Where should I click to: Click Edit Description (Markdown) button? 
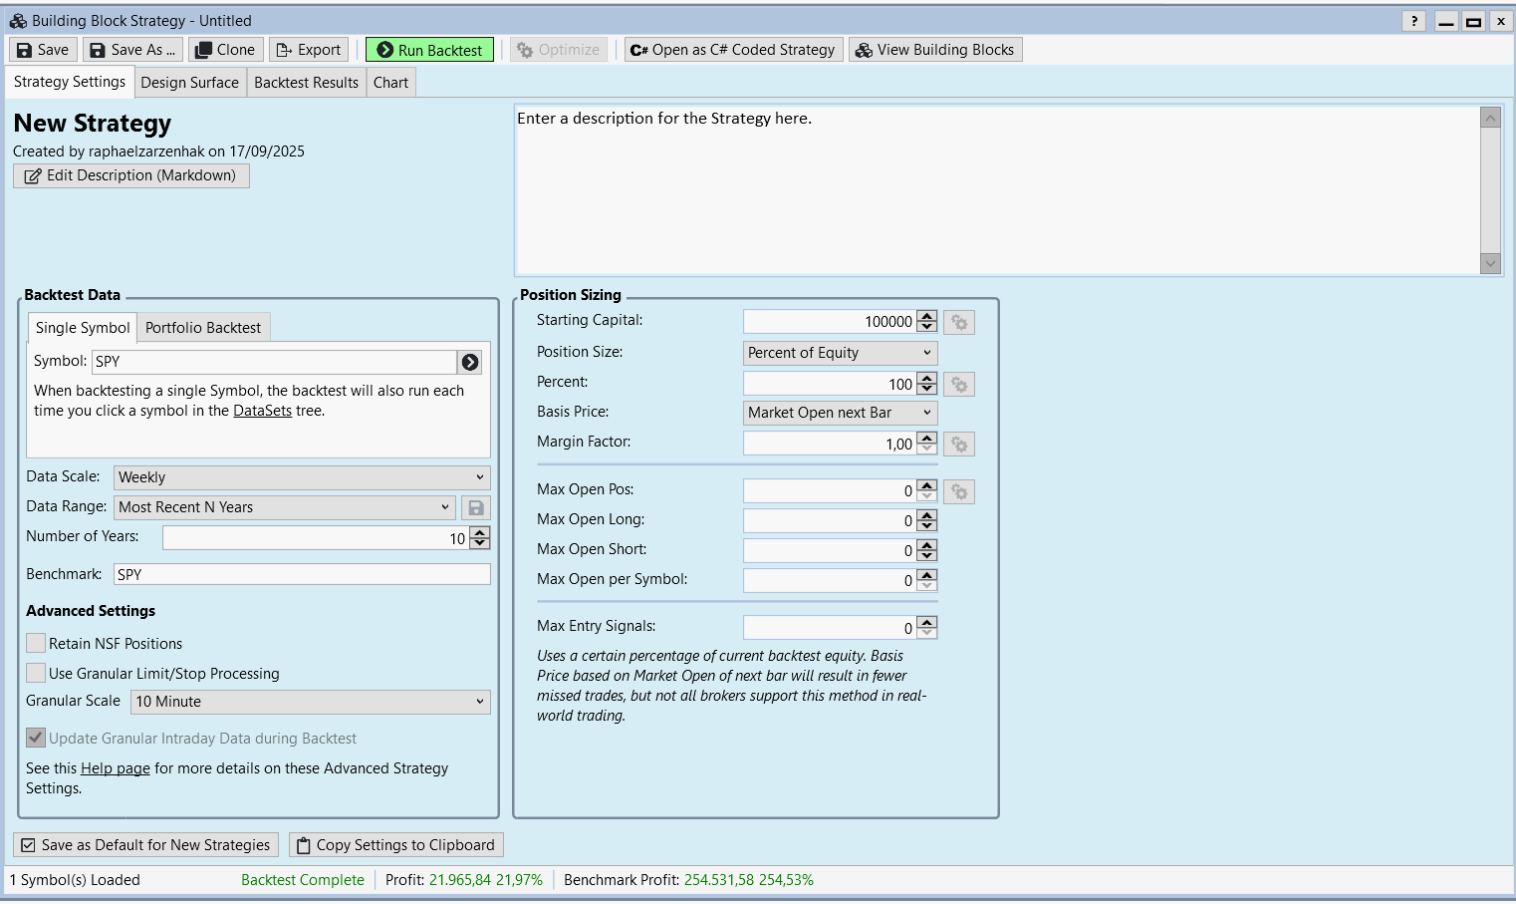(131, 175)
